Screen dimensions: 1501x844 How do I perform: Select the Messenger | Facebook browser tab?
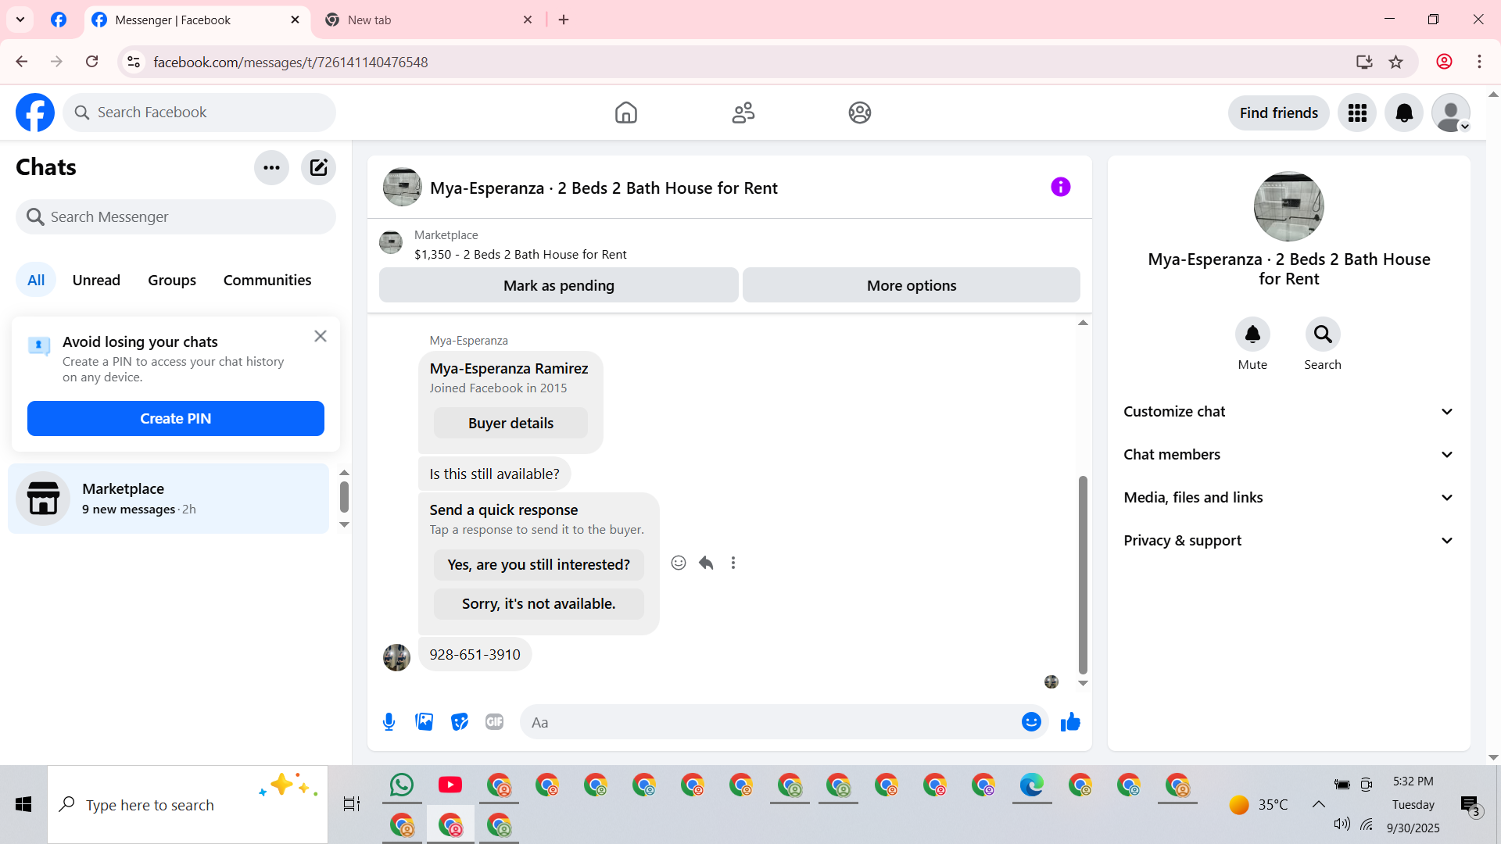197,20
